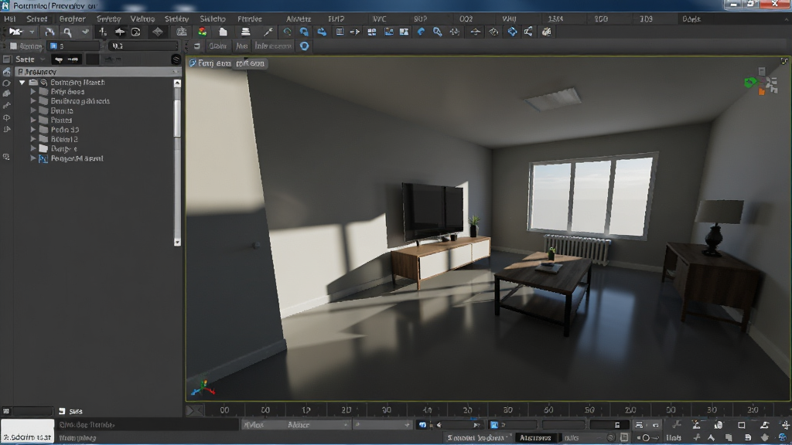The width and height of the screenshot is (792, 445).
Task: Open the Alvete menu
Action: [x=299, y=19]
